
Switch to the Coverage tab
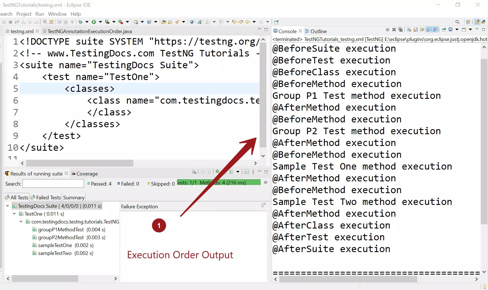point(85,174)
